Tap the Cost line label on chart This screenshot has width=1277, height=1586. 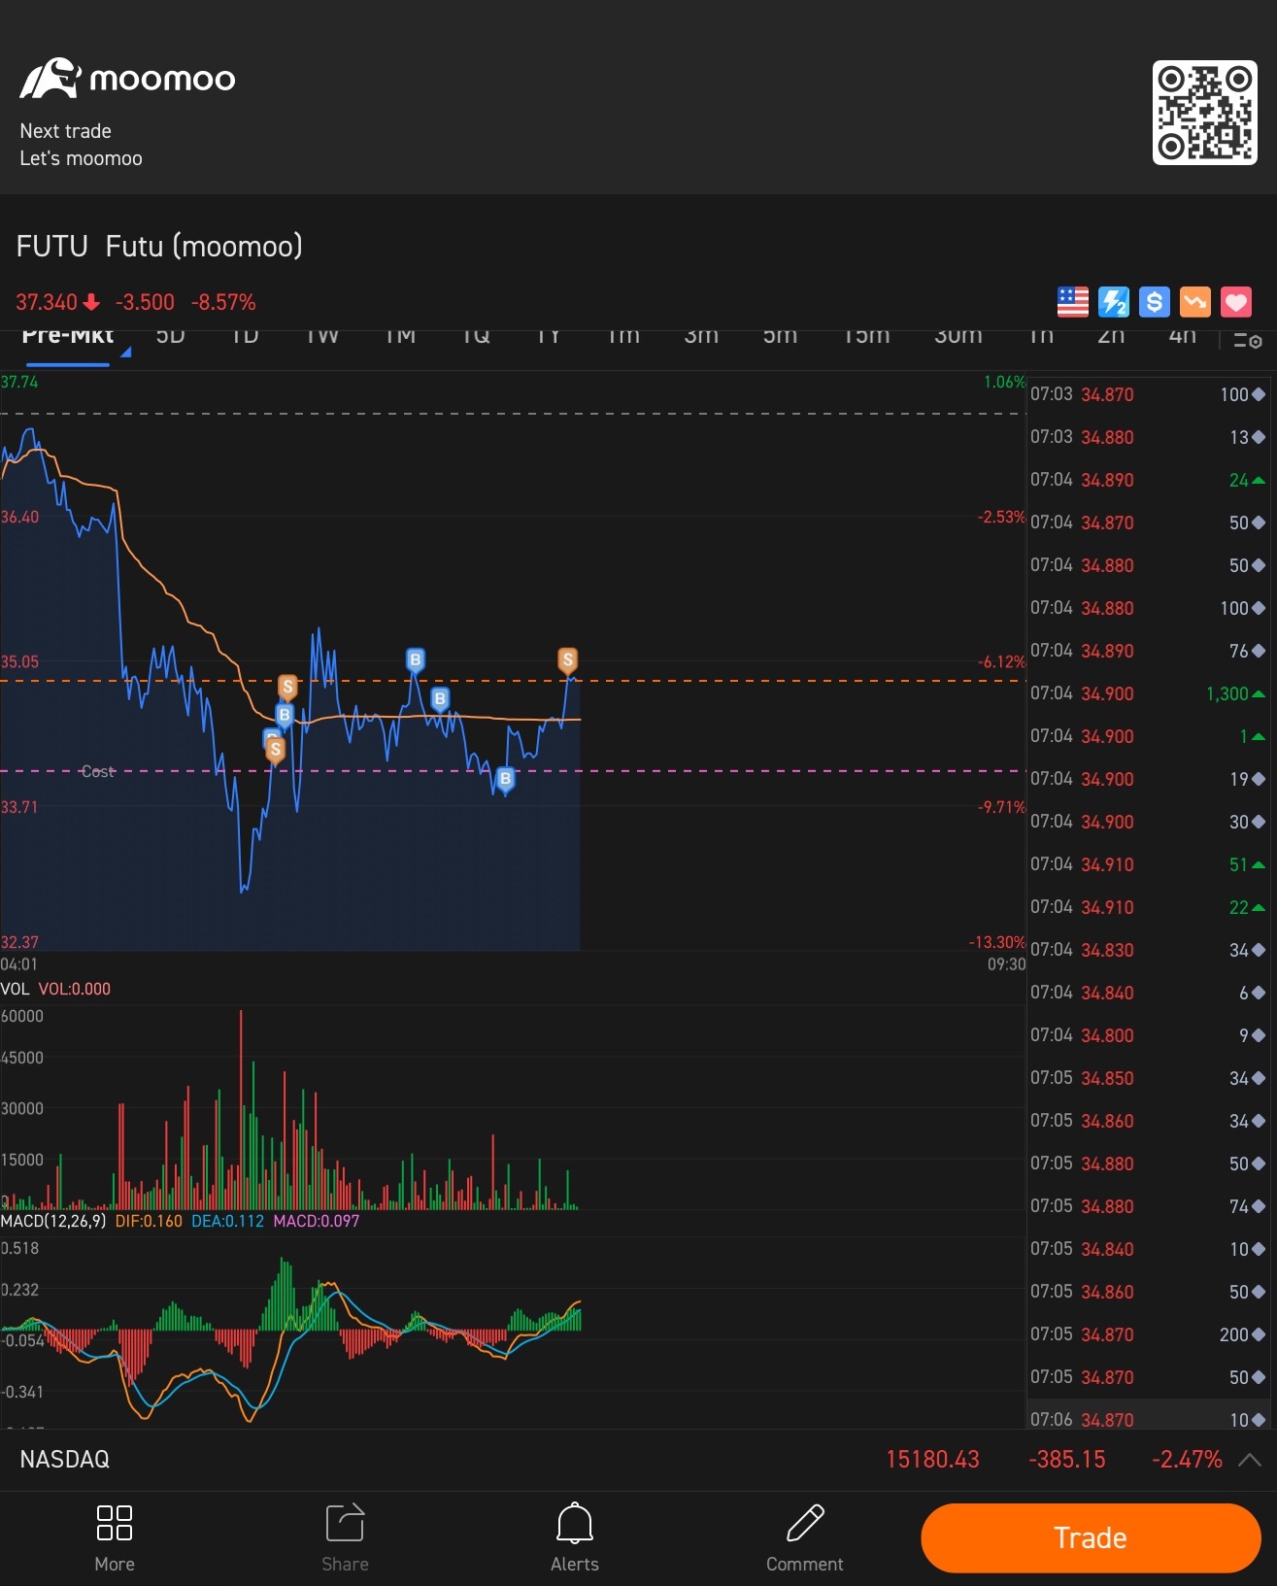tap(97, 771)
